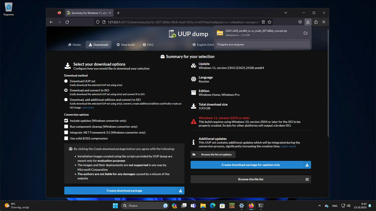Select the Summary for Windows 11 tab
This screenshot has width=376, height=211.
(89, 13)
